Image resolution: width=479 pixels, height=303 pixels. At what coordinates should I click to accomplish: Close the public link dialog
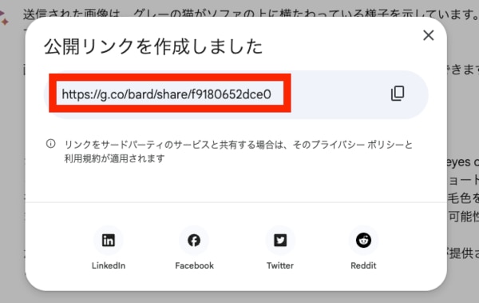[429, 35]
